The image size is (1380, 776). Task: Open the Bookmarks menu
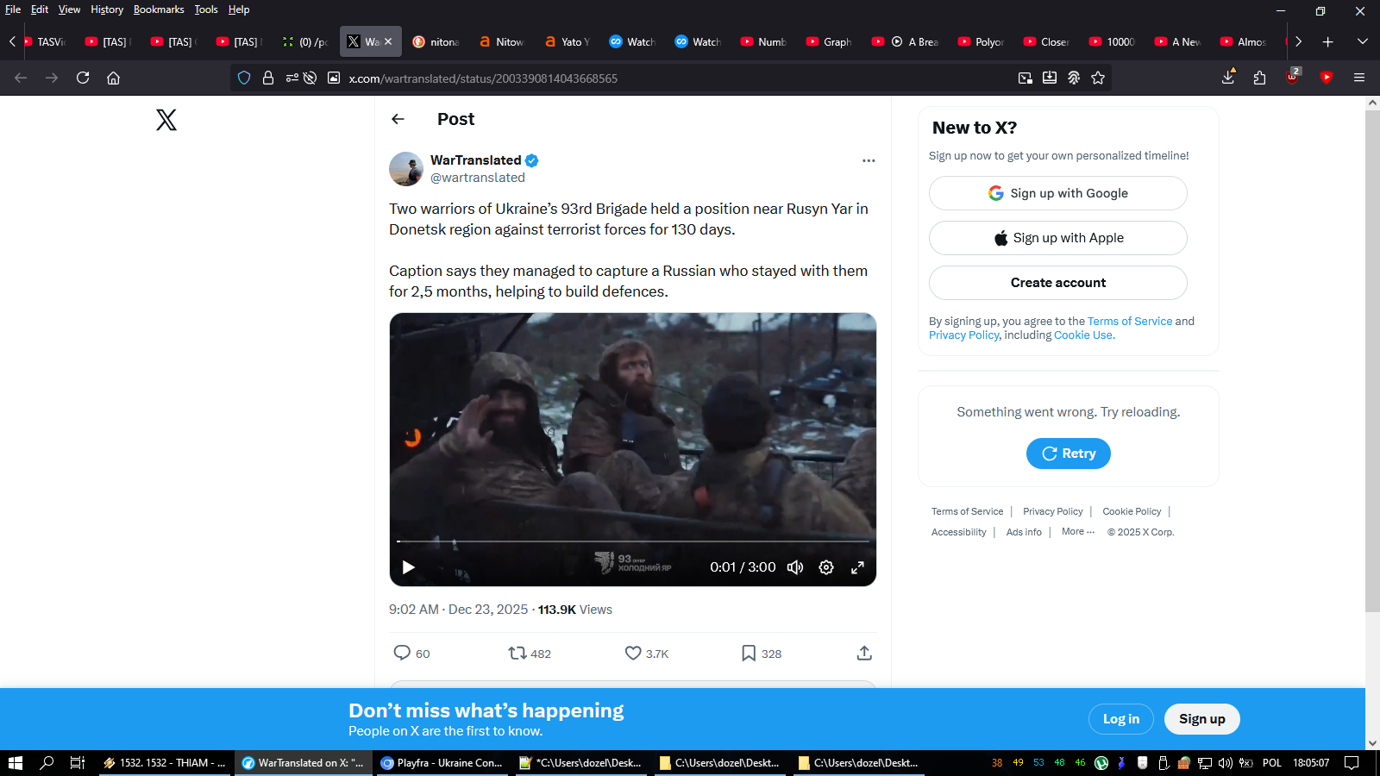159,9
